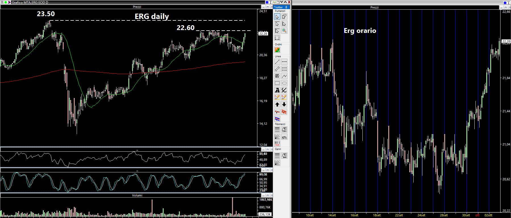Select Fibonacci retracement lines tool
This screenshot has height=218, width=511.
(277, 130)
